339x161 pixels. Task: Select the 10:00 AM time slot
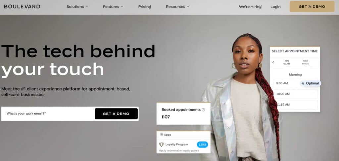[295, 94]
